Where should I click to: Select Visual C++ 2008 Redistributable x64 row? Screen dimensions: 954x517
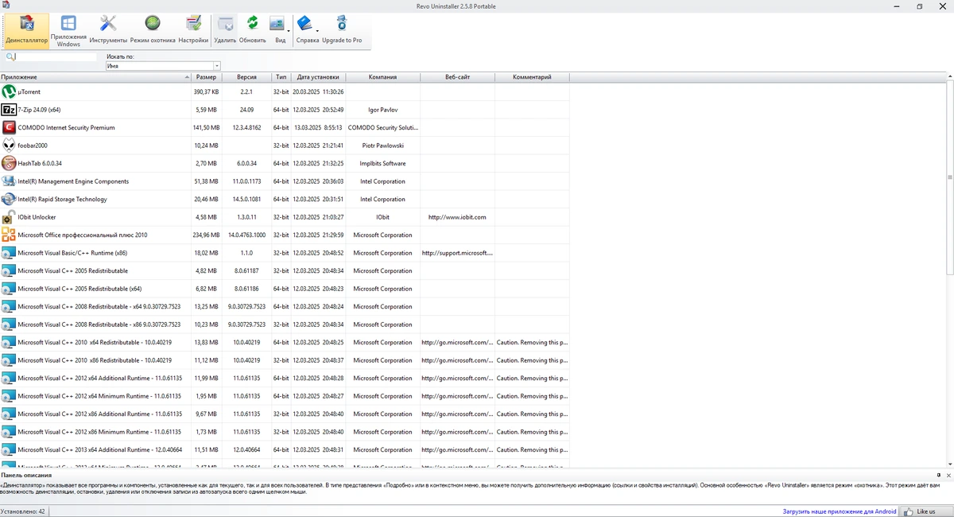point(285,307)
